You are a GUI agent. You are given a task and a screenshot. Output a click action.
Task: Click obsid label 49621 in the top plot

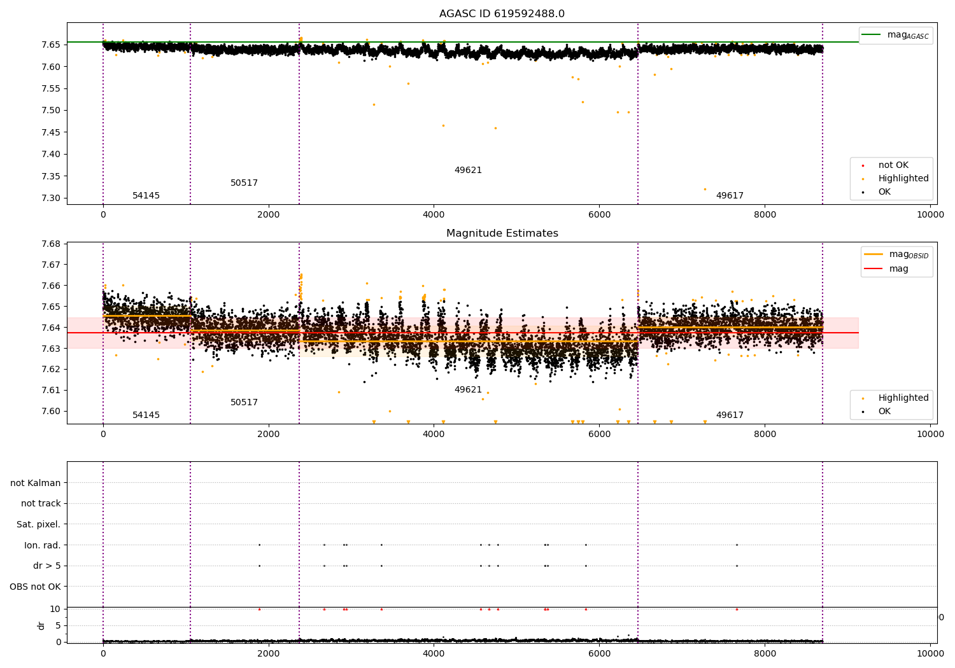click(x=468, y=170)
